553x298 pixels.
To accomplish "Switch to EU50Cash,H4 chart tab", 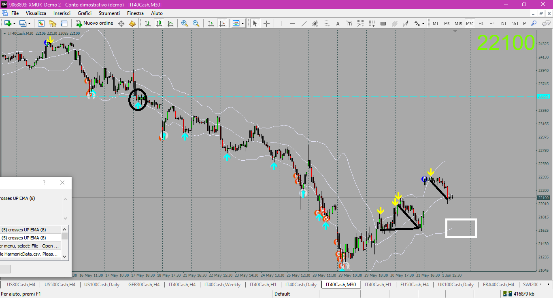I will coord(414,285).
